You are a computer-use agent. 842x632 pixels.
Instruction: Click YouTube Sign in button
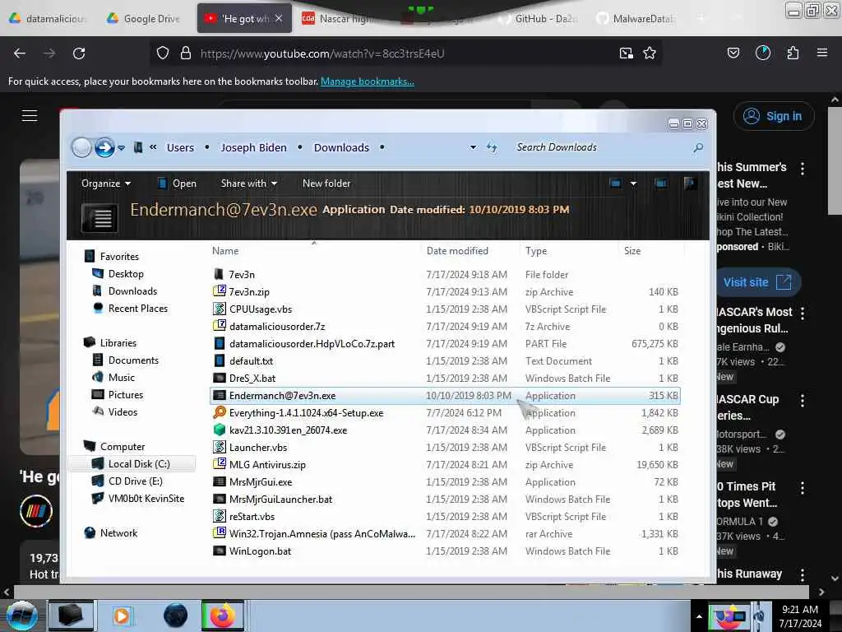tap(774, 116)
